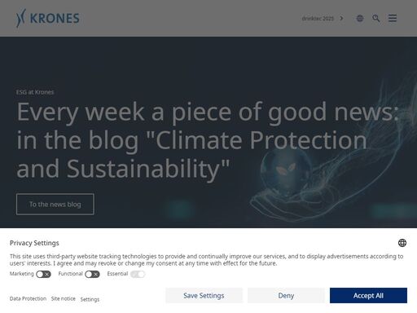The width and height of the screenshot is (417, 313).
Task: Click the chevron next to drinktec 2025
Action: pyautogui.click(x=341, y=18)
